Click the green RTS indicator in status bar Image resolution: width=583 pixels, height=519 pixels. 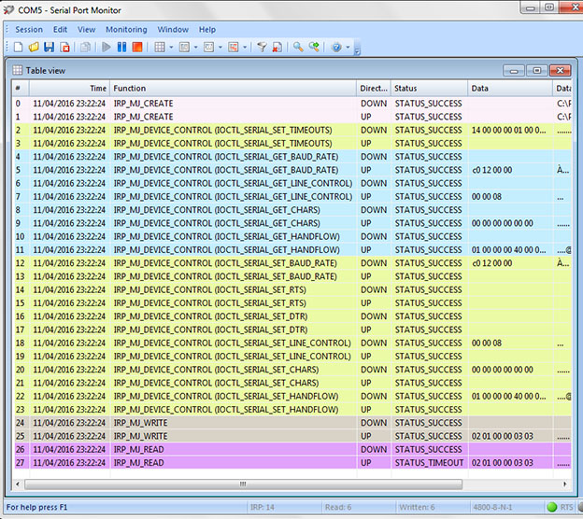(552, 507)
